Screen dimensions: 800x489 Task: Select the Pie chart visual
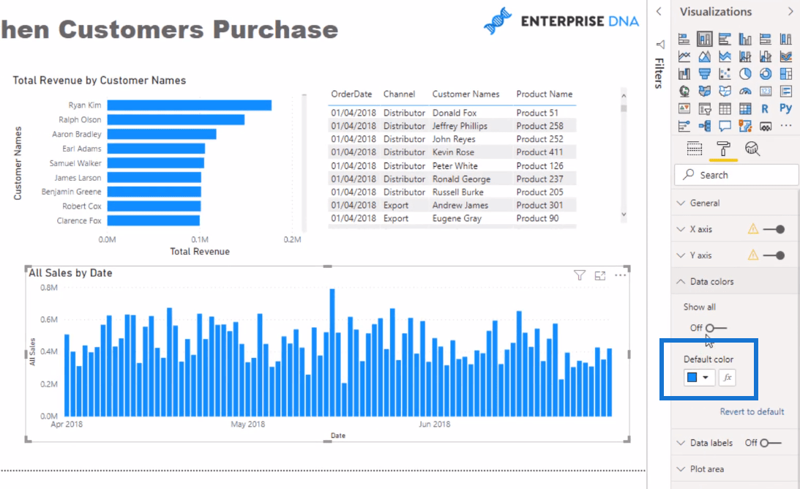click(745, 74)
